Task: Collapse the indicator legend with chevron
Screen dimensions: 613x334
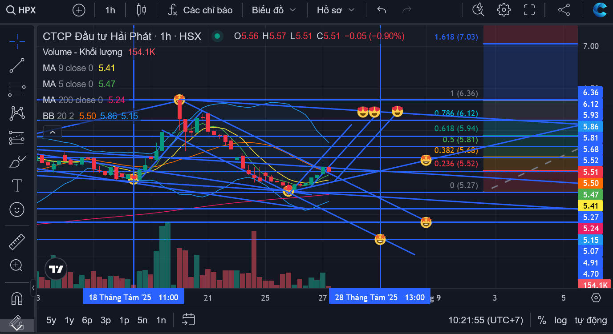Action: 53,132
